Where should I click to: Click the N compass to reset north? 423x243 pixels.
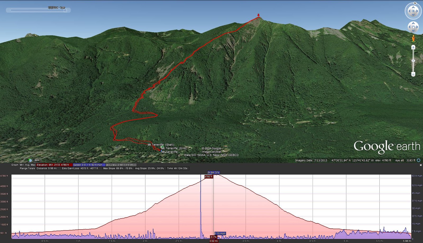tap(415, 3)
